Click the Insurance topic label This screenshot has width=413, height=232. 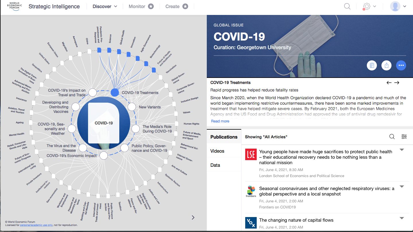[x=22, y=99]
